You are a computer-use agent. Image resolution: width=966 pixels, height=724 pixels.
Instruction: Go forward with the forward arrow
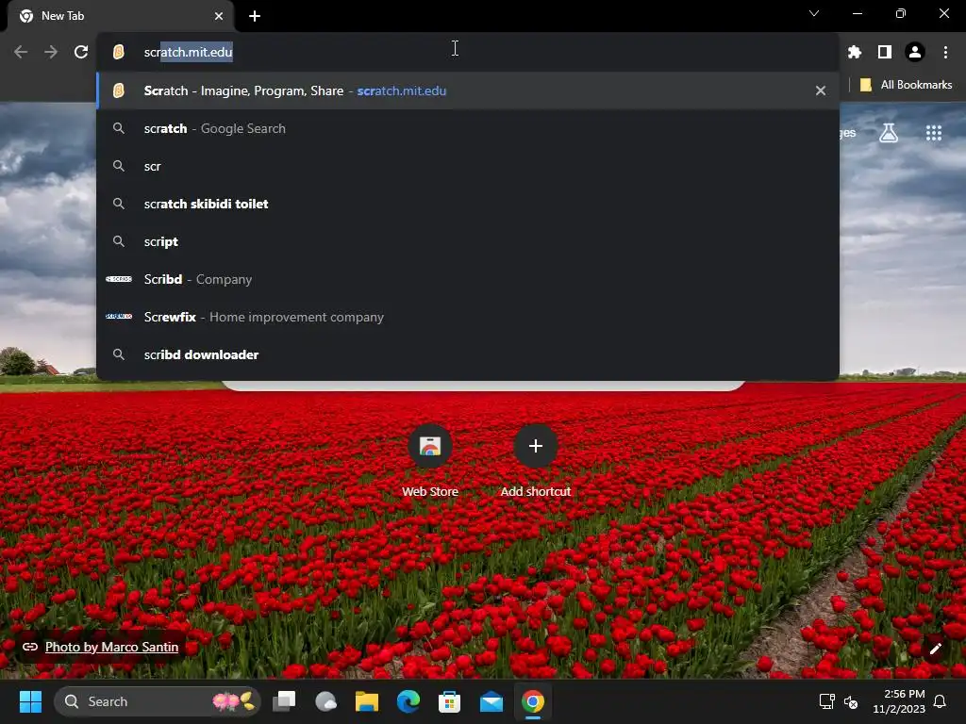click(x=51, y=53)
